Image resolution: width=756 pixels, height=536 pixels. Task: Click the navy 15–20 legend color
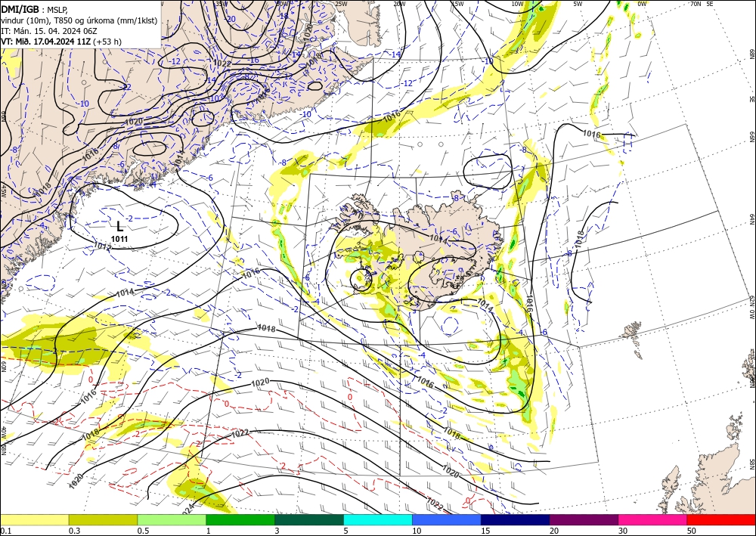point(516,519)
